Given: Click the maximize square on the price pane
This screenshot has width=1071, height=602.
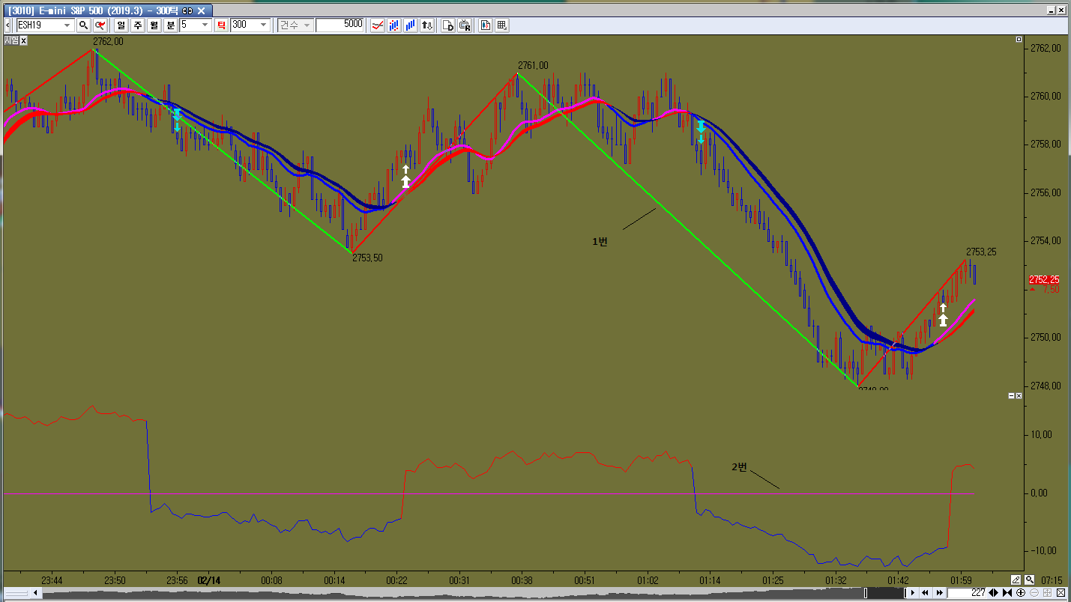Looking at the screenshot, I should click(x=1019, y=39).
